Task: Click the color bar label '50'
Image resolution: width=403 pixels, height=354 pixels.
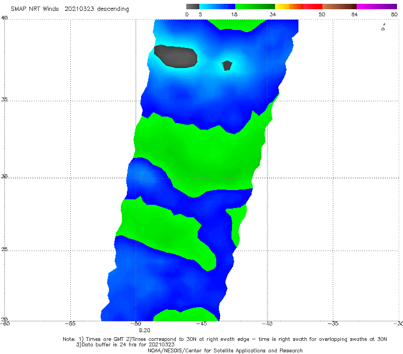Action: [322, 14]
